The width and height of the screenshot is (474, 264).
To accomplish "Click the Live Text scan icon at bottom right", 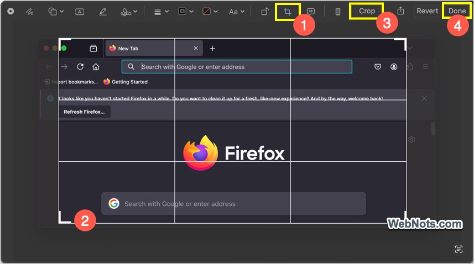I will 459,249.
